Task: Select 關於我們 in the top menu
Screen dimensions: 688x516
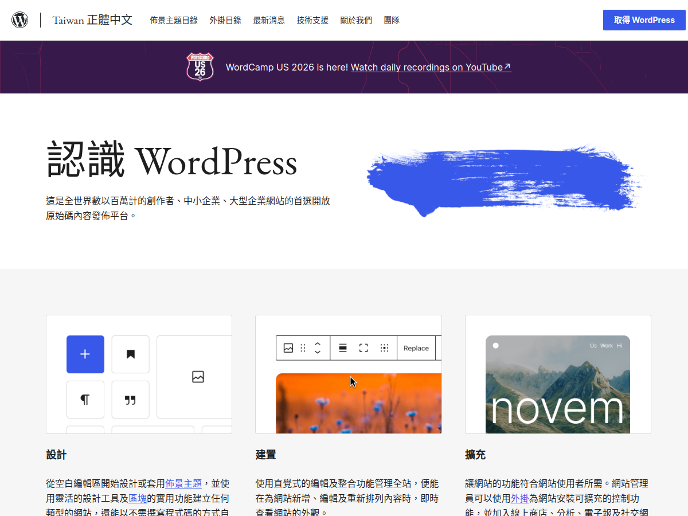Action: (x=356, y=20)
